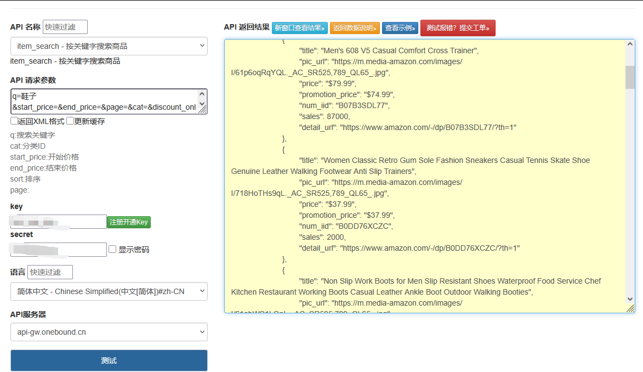Focus the 语言 quick filter field

coord(50,272)
